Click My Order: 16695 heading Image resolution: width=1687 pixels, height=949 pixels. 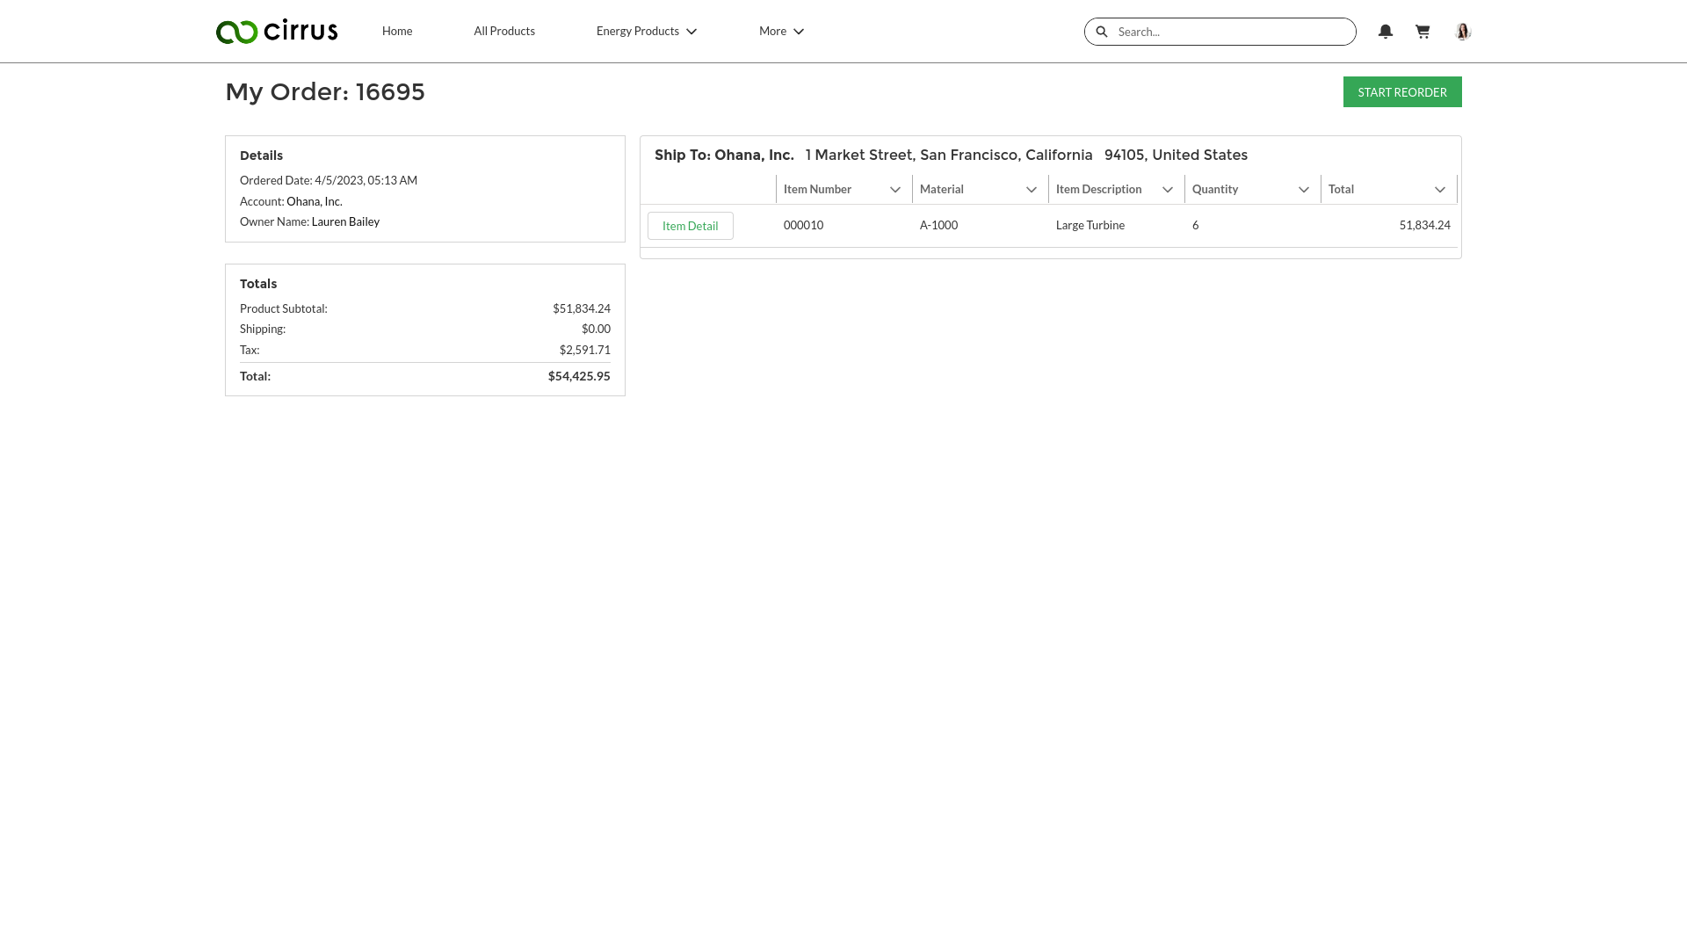[x=325, y=91]
